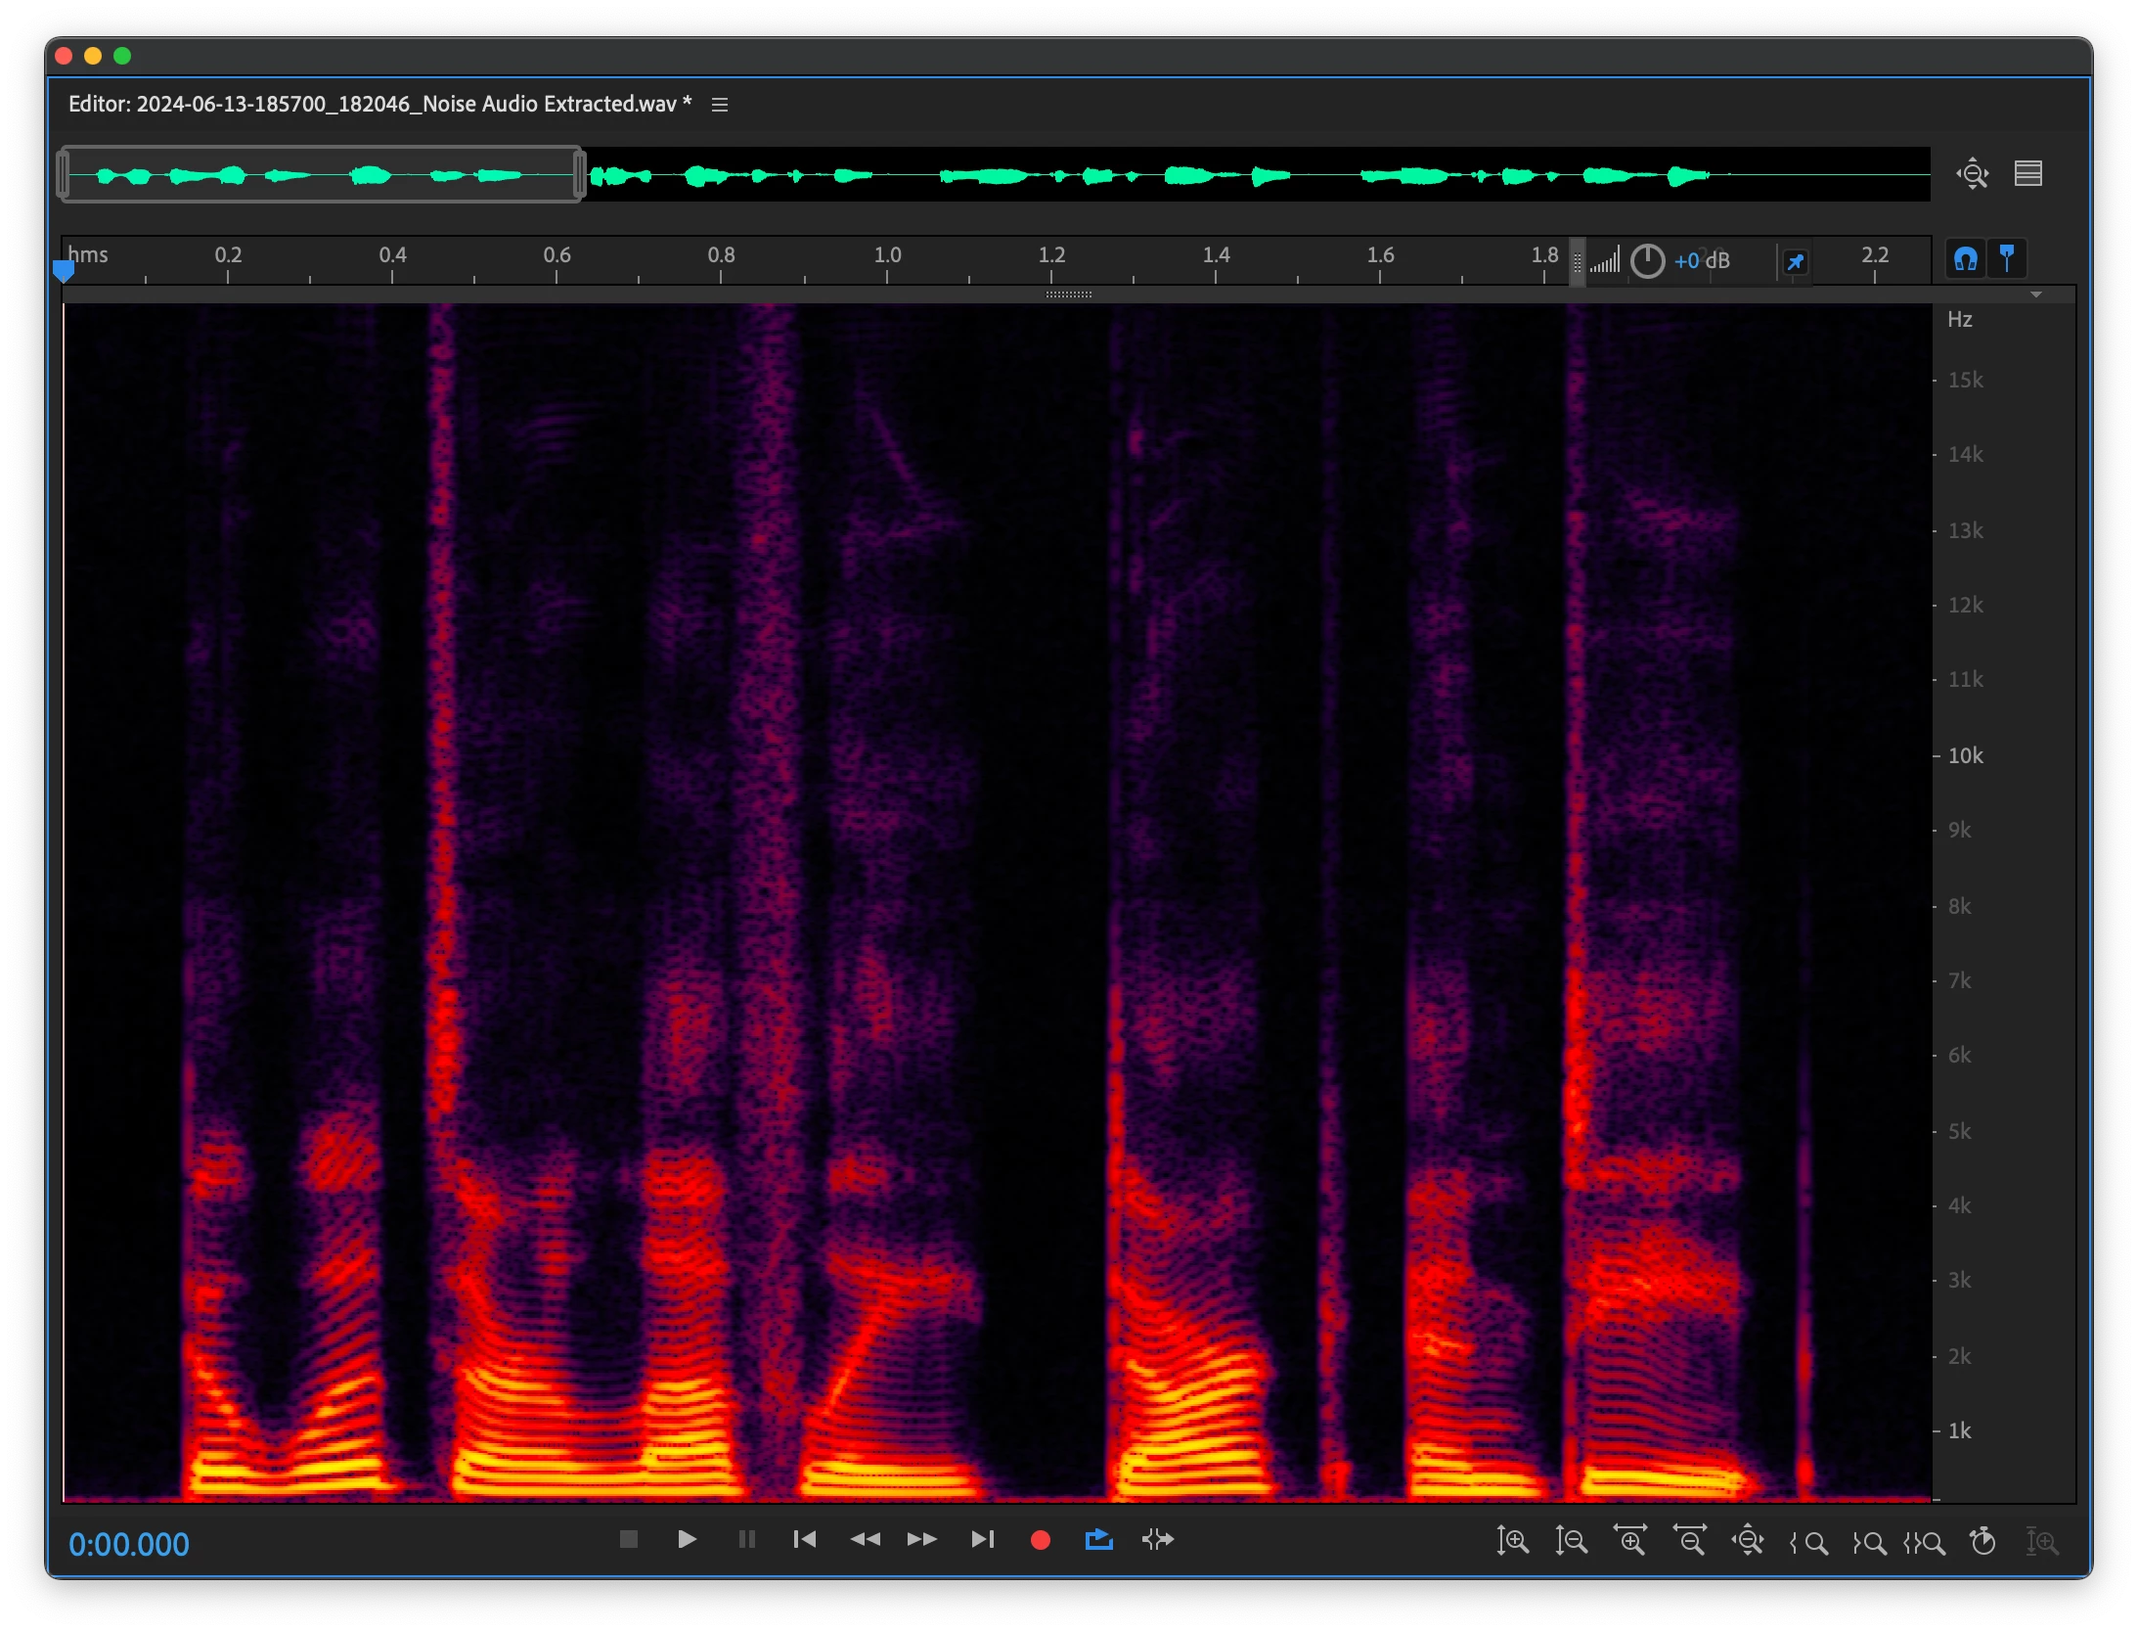This screenshot has height=1632, width=2138.
Task: Click the HUD volume knob at +0 dB
Action: pyautogui.click(x=1647, y=261)
